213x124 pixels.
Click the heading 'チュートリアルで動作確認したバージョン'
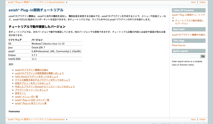coord(37,27)
